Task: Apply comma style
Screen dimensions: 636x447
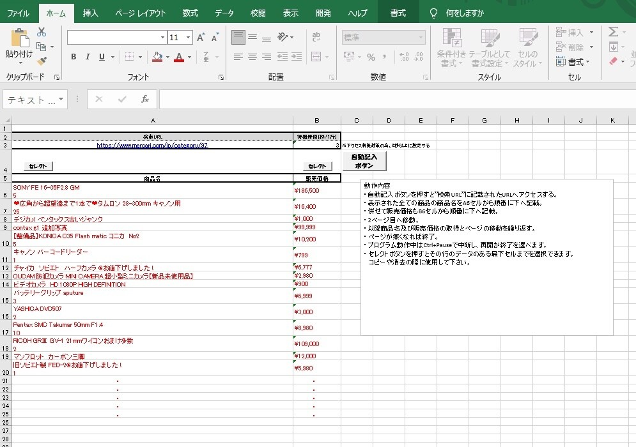Action: (384, 57)
